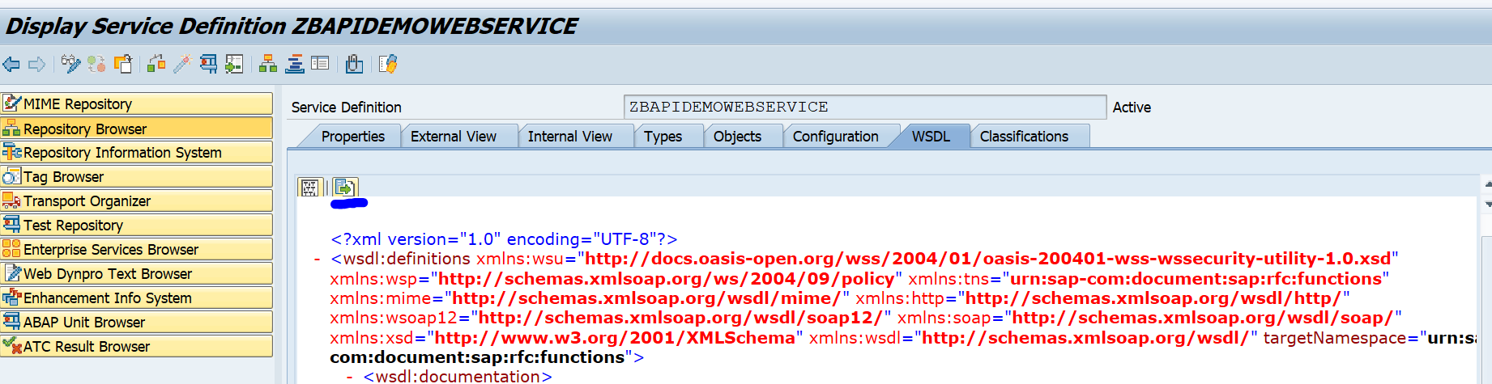Click the Service Definition name field
Screen dimensions: 1492x384
tap(863, 107)
